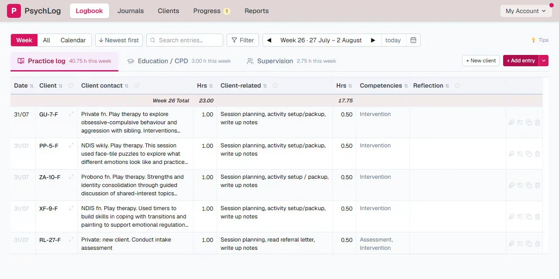Go to next week arrow
Image resolution: width=559 pixels, height=279 pixels.
[x=373, y=40]
